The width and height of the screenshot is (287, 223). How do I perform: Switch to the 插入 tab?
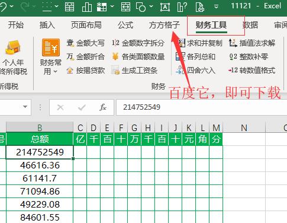pyautogui.click(x=47, y=25)
